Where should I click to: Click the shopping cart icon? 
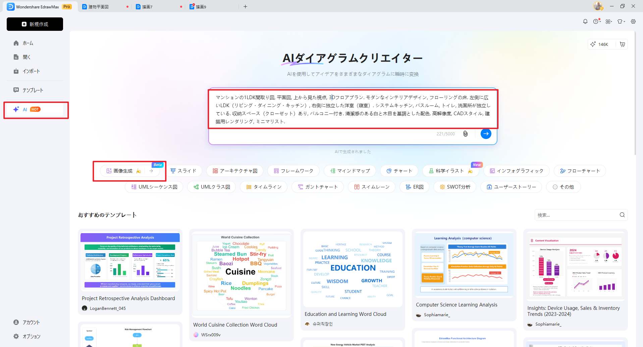pos(623,44)
